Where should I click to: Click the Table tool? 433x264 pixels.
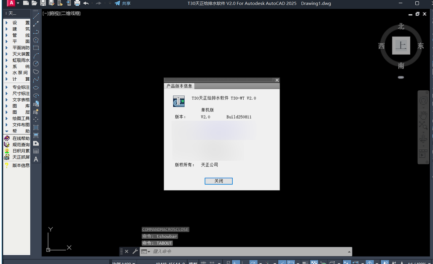pos(36,151)
